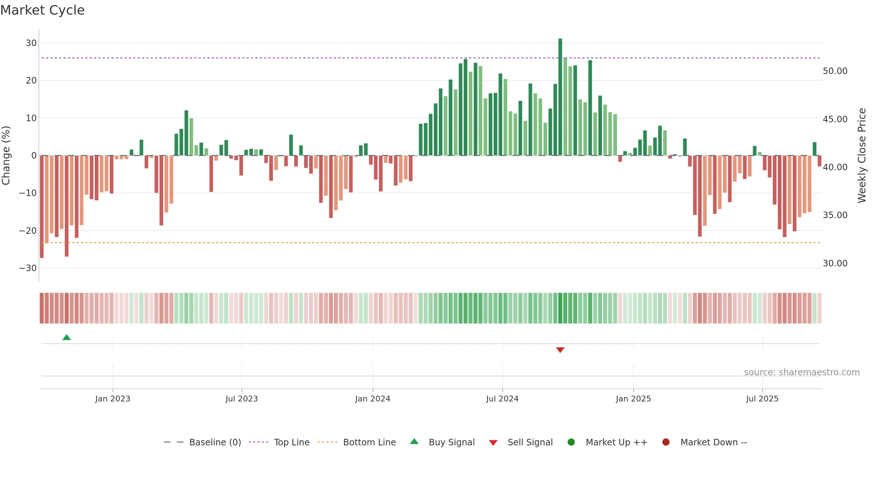Toggle the Market Up ++ legend entry
872x490 pixels.
click(607, 442)
